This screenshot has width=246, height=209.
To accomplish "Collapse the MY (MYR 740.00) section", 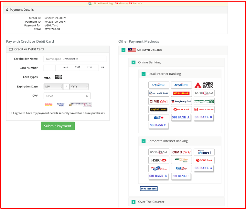I will pyautogui.click(x=123, y=50).
